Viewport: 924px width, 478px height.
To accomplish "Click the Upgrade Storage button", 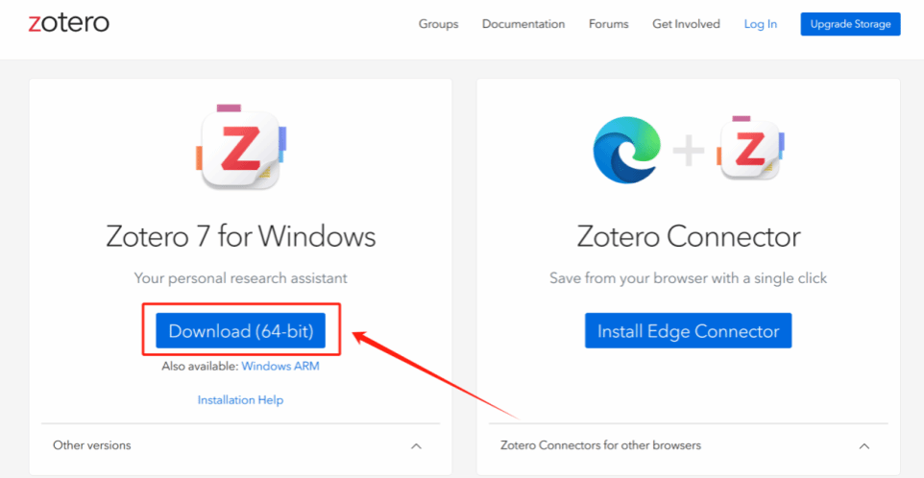I will (850, 24).
